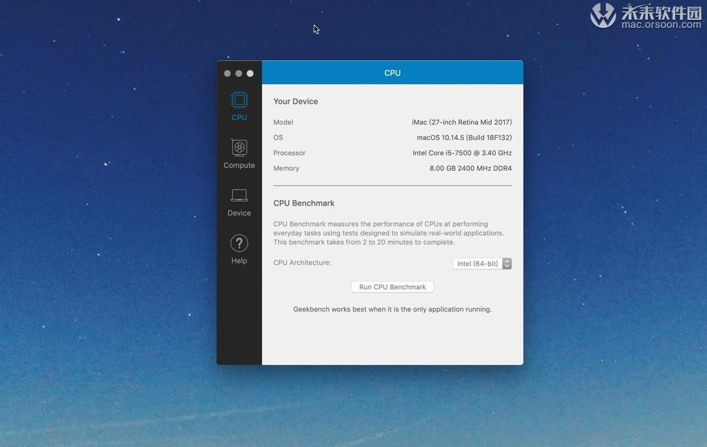Screen dimensions: 707x447
Task: Click the window zoom button
Action: tap(250, 73)
